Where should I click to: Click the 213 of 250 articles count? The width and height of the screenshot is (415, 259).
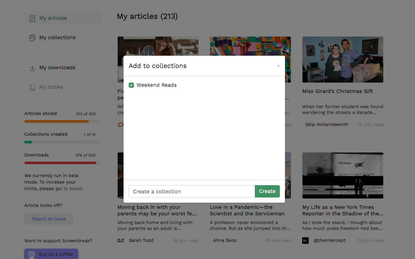pyautogui.click(x=86, y=114)
